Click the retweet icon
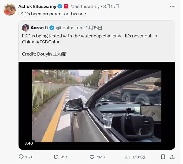 pos(56,157)
